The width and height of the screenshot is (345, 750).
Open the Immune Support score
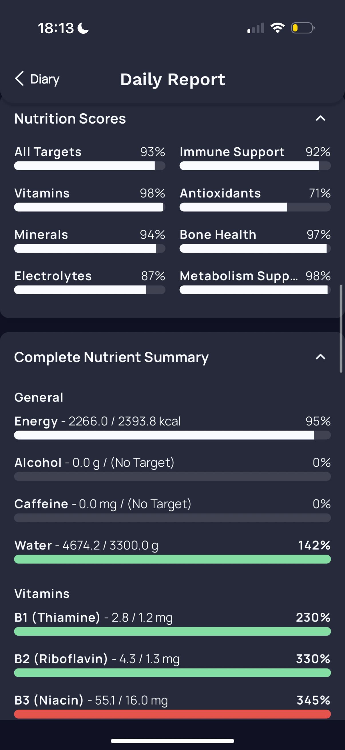[x=255, y=158]
